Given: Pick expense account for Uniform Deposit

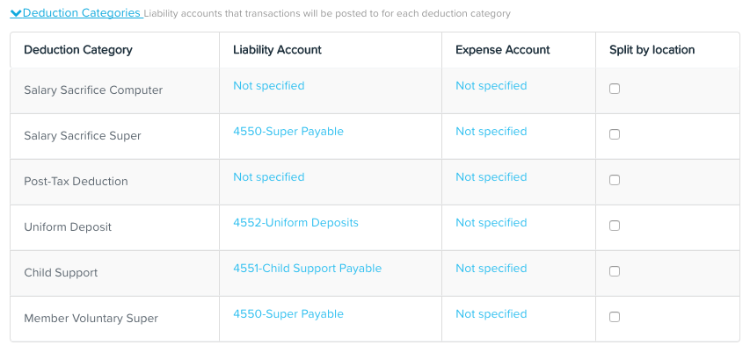Looking at the screenshot, I should pyautogui.click(x=492, y=223).
